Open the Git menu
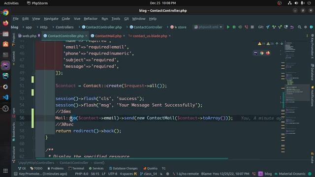 126,19
